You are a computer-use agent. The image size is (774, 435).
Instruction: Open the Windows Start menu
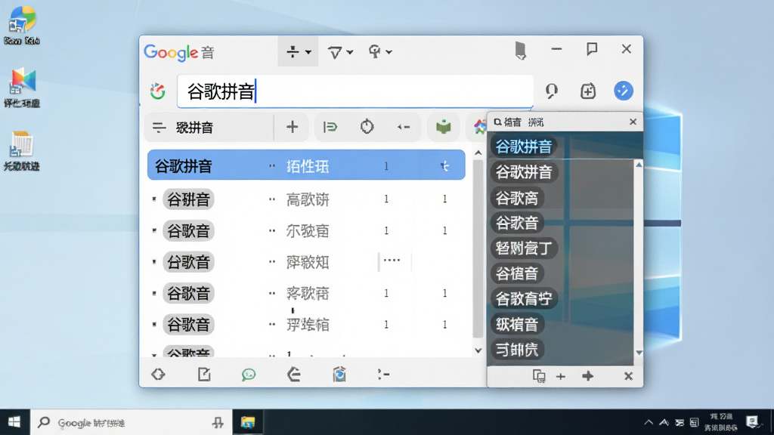(x=14, y=422)
